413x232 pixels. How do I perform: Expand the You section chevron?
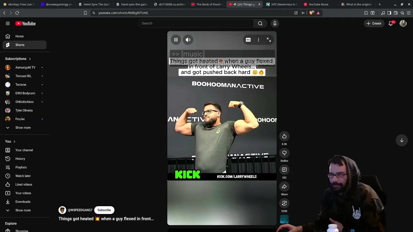[14, 141]
